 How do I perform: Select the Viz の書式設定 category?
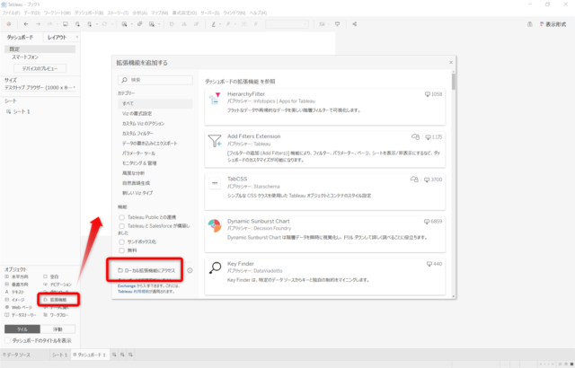click(137, 113)
